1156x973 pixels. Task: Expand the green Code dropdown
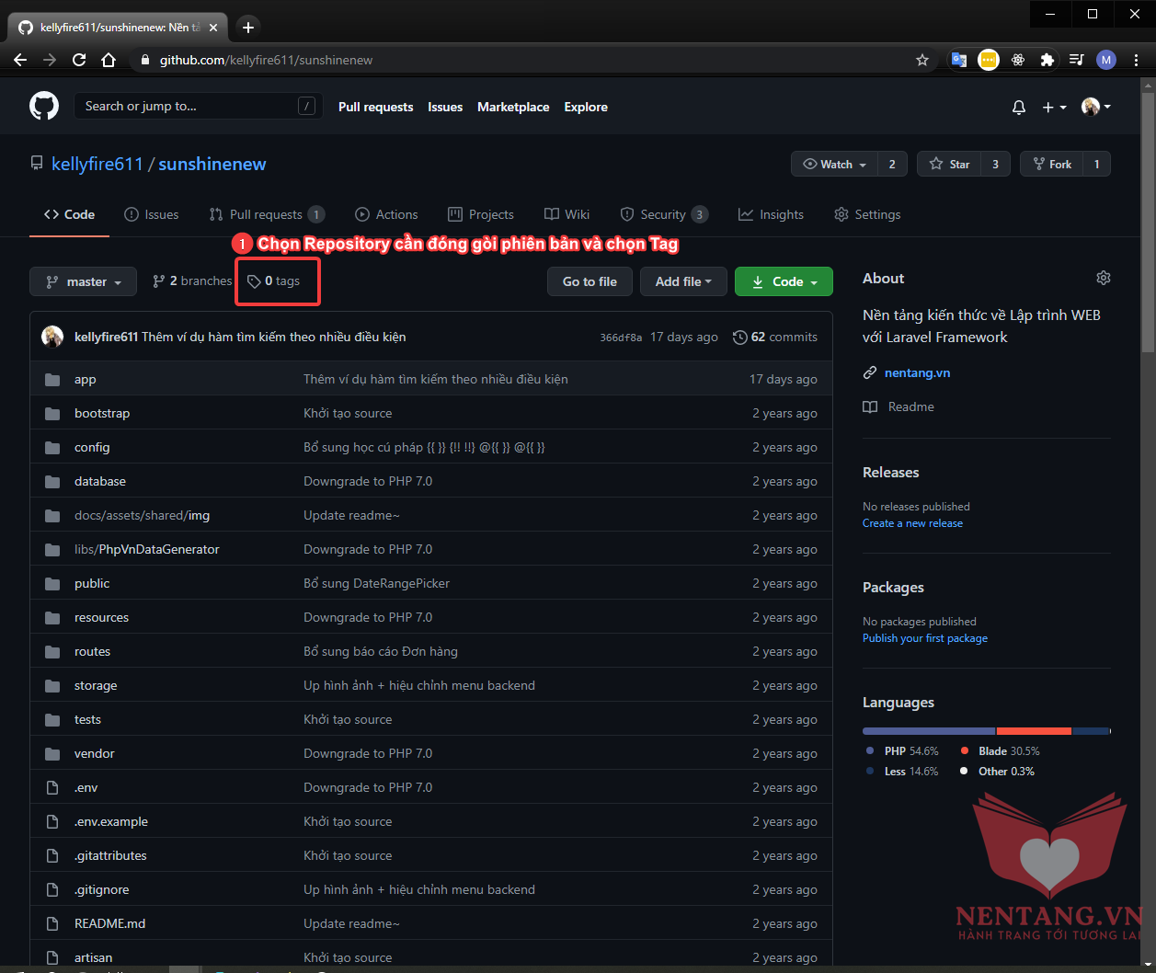(784, 281)
